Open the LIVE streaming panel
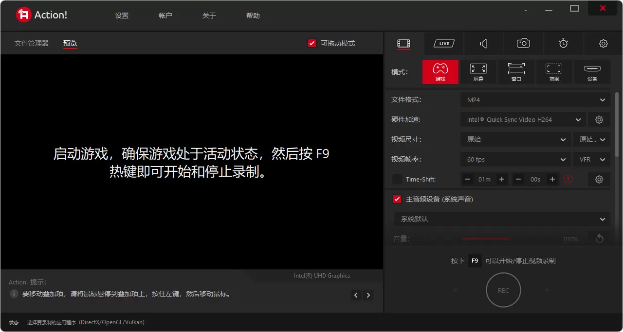The width and height of the screenshot is (623, 332). pyautogui.click(x=443, y=43)
